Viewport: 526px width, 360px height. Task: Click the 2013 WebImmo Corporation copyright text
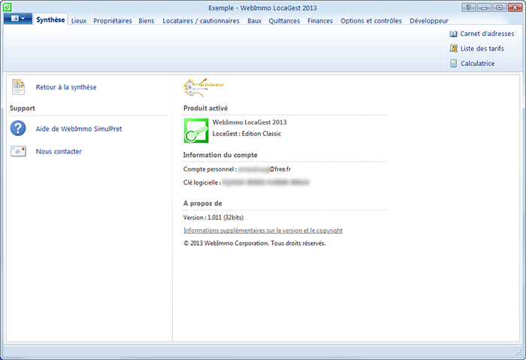(254, 244)
